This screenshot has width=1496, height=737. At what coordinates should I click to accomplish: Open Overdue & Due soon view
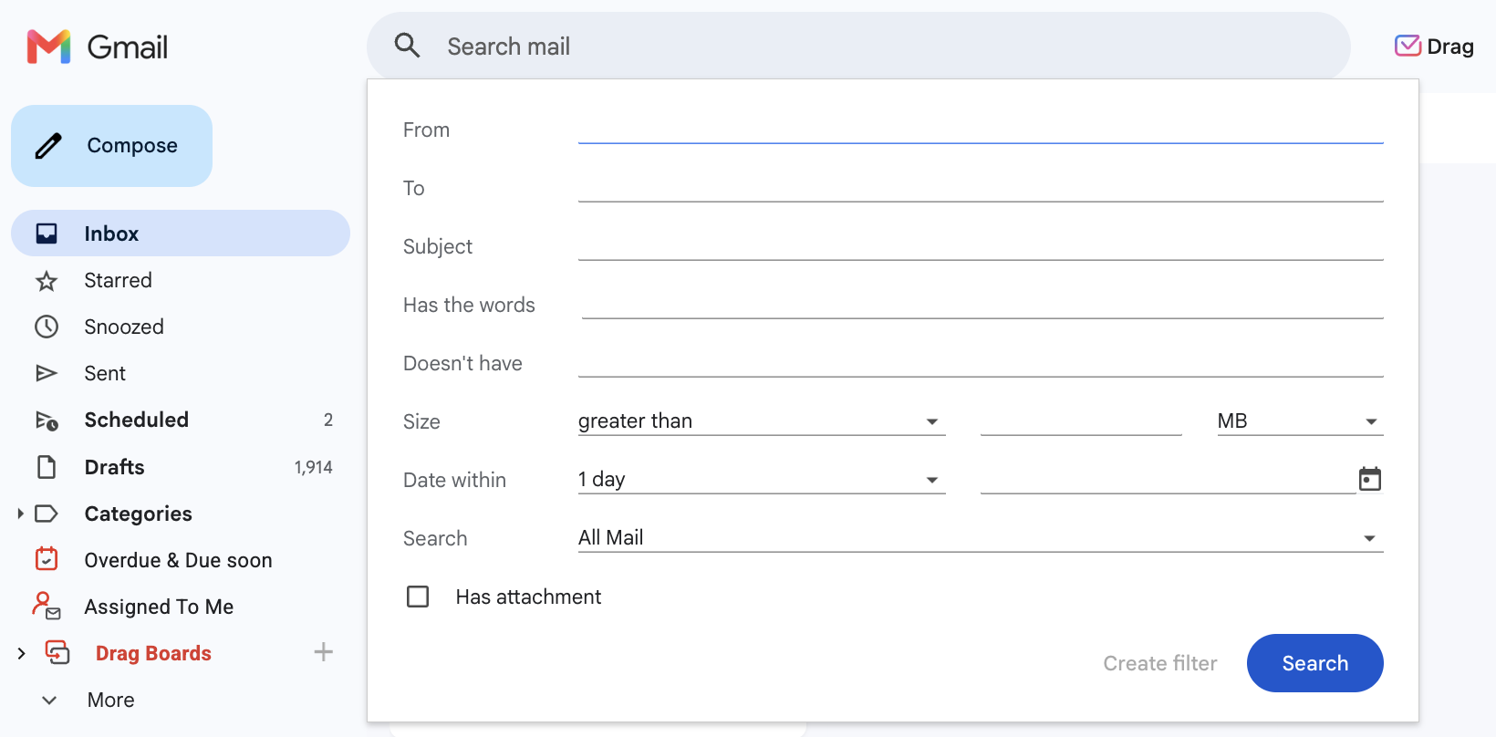click(x=181, y=560)
